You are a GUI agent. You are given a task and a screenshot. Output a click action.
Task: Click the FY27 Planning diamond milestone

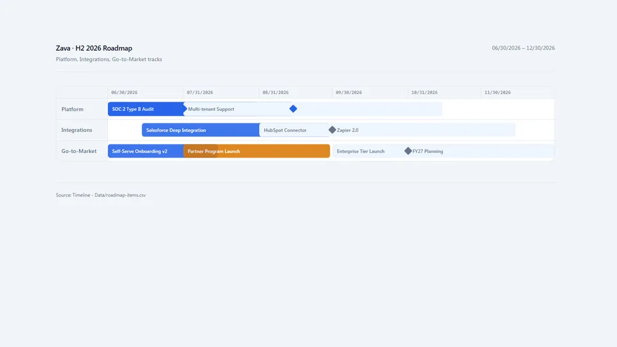[x=408, y=150]
